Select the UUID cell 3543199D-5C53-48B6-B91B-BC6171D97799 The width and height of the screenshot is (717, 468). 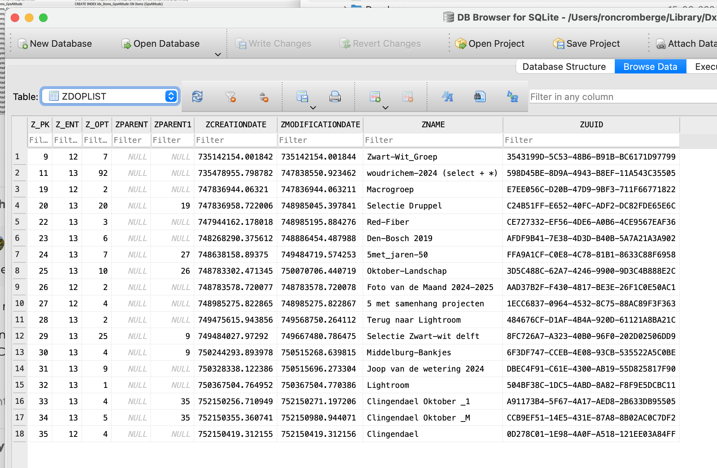pyautogui.click(x=591, y=157)
